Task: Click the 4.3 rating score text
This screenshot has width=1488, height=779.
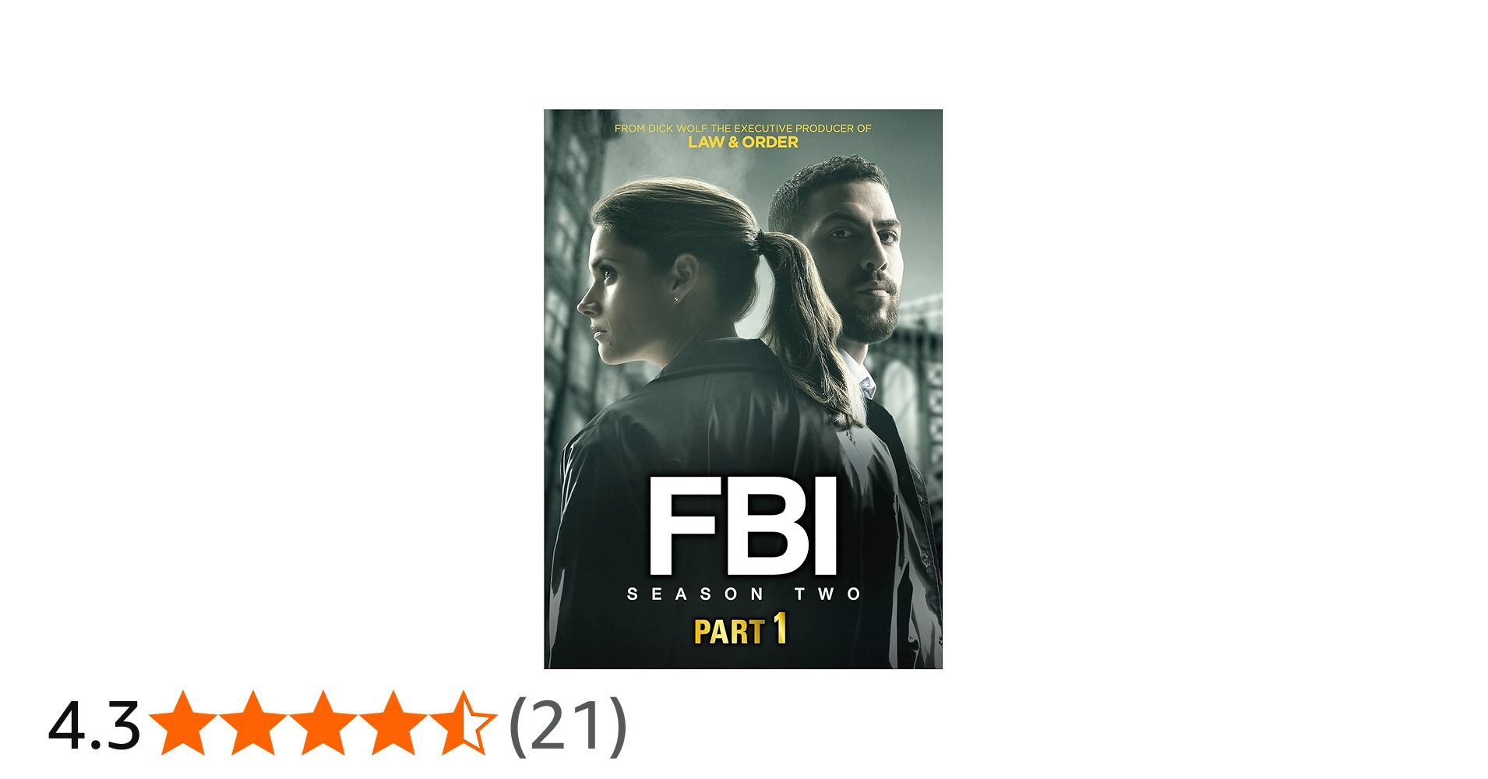Action: (x=94, y=725)
